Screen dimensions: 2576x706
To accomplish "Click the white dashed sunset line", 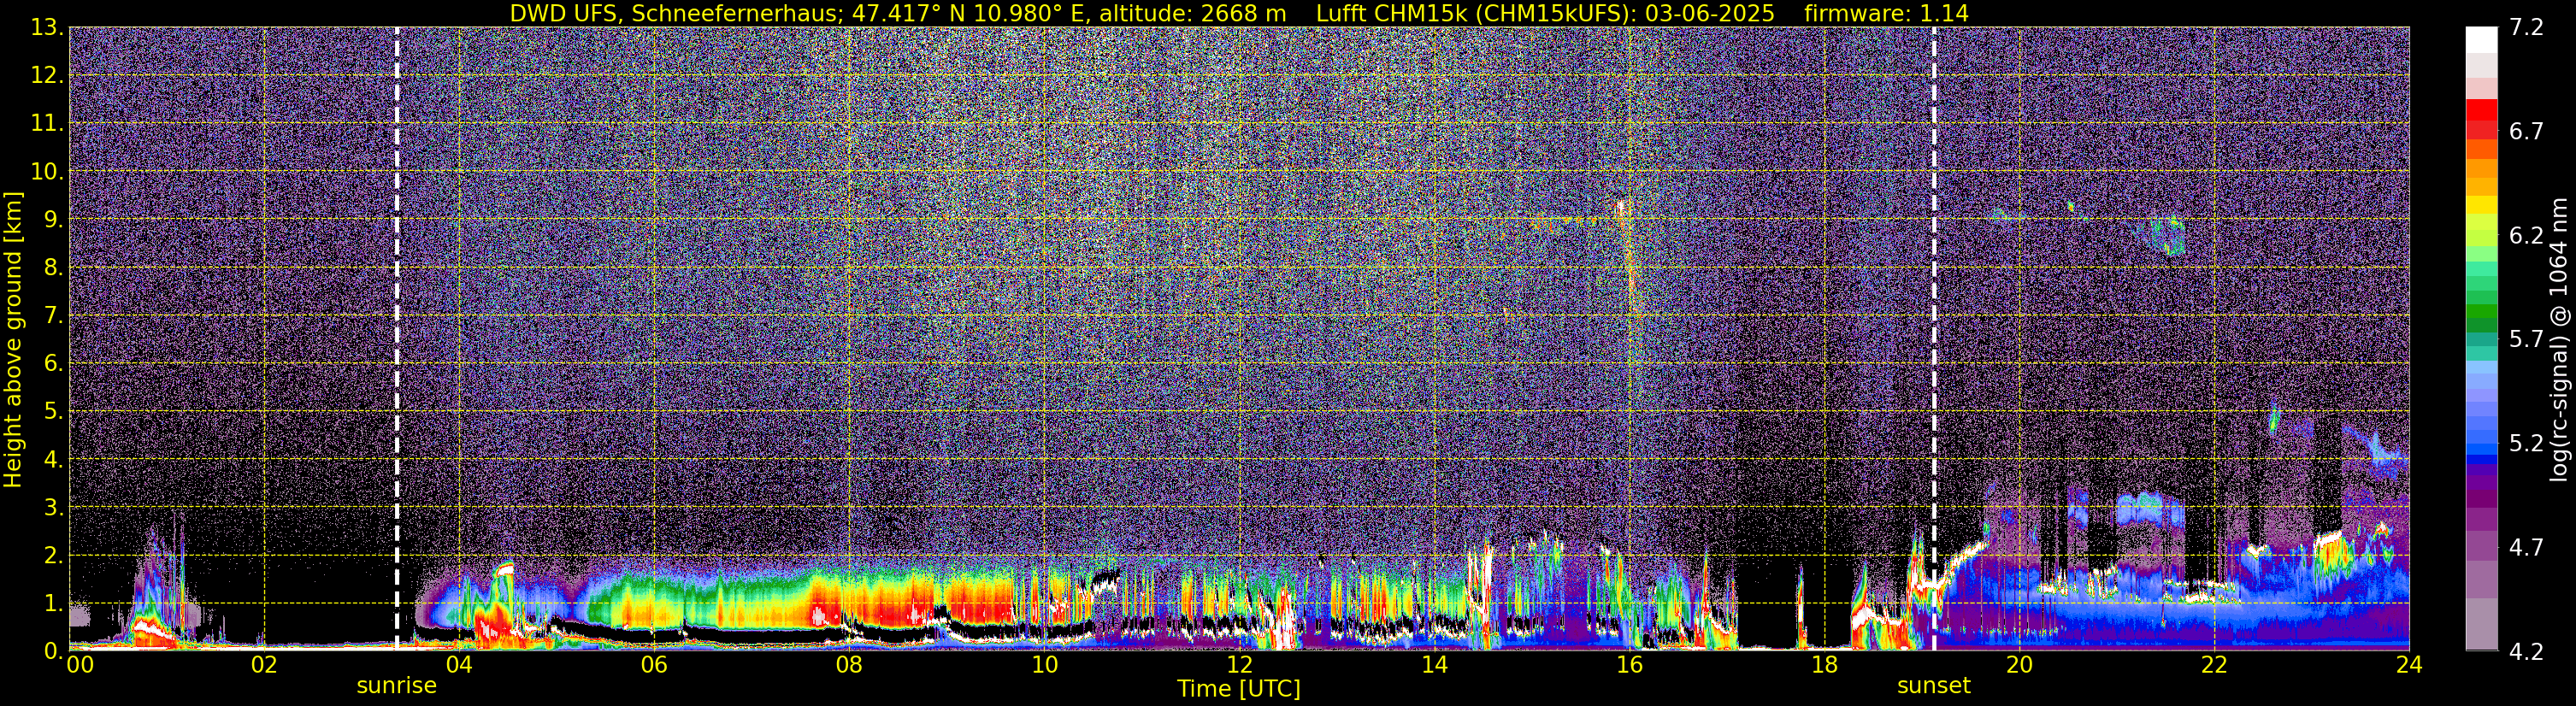I will click(1934, 338).
